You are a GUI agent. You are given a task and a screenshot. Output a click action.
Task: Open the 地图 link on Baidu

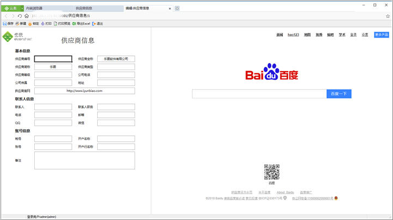(307, 35)
